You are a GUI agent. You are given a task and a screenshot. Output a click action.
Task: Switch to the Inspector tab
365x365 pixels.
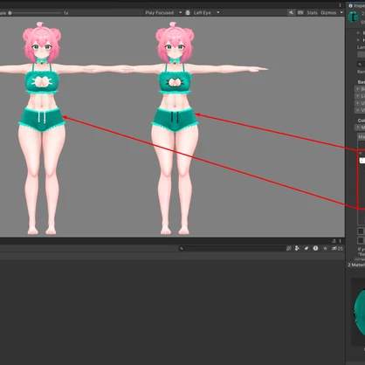(356, 5)
